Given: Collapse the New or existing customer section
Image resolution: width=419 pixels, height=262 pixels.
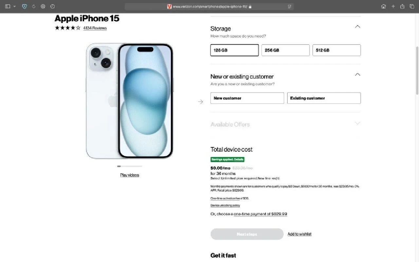Looking at the screenshot, I should pos(357,74).
